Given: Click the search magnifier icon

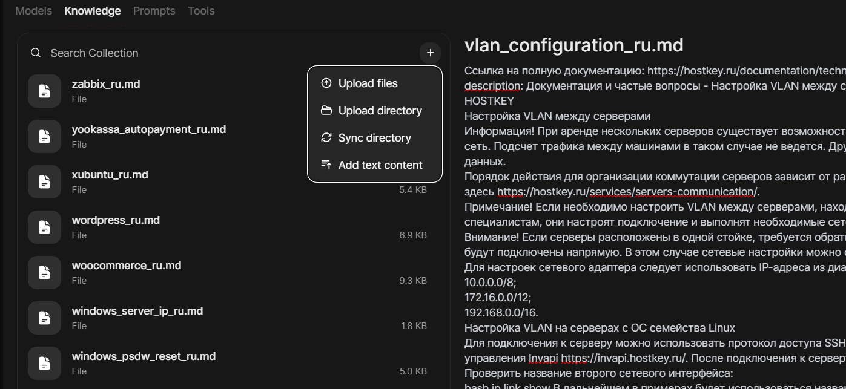Looking at the screenshot, I should [36, 53].
